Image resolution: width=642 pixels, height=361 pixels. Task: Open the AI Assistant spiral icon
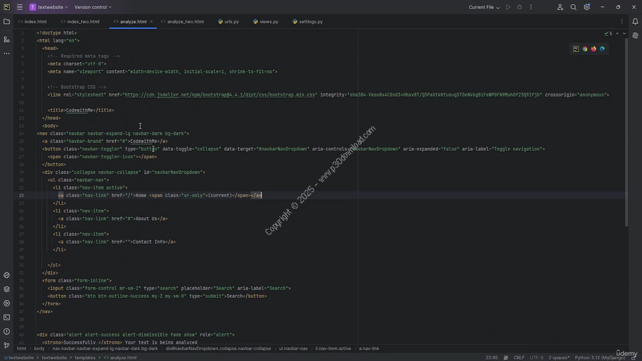coord(635,36)
